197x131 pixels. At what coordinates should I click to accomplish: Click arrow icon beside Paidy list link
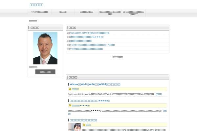pos(69,49)
